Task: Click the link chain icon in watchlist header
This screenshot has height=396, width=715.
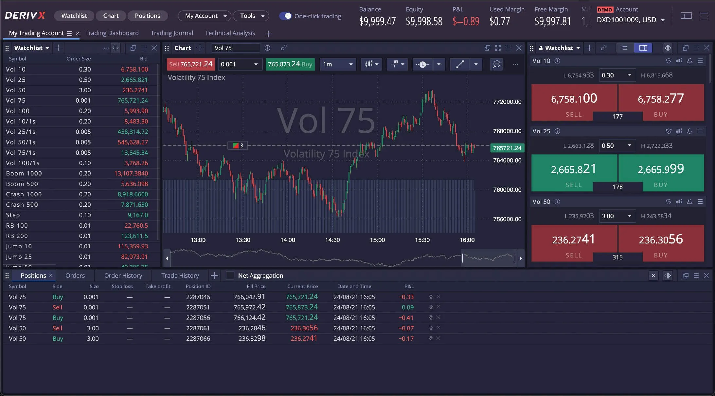Action: click(604, 48)
